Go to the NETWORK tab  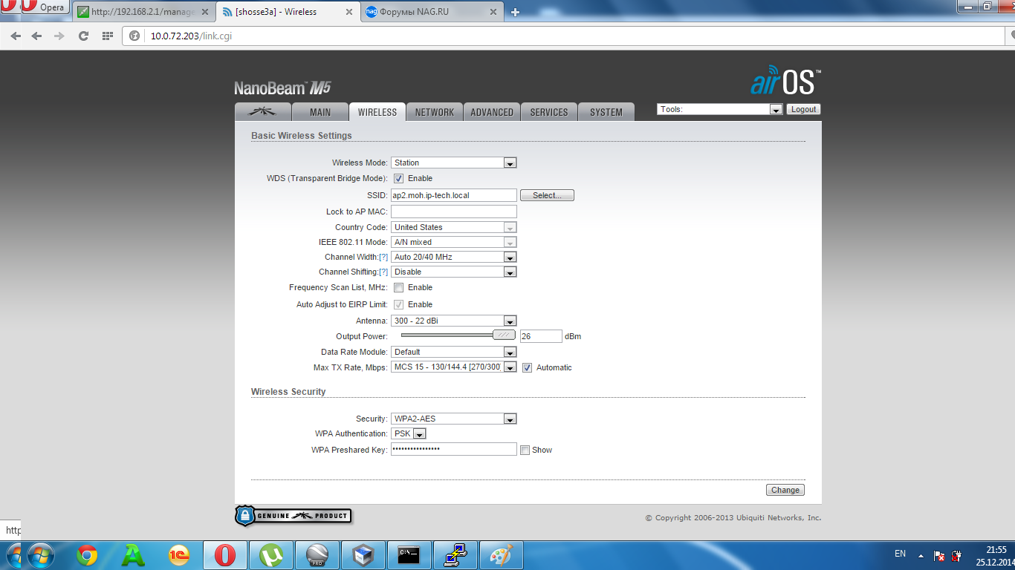pos(435,112)
